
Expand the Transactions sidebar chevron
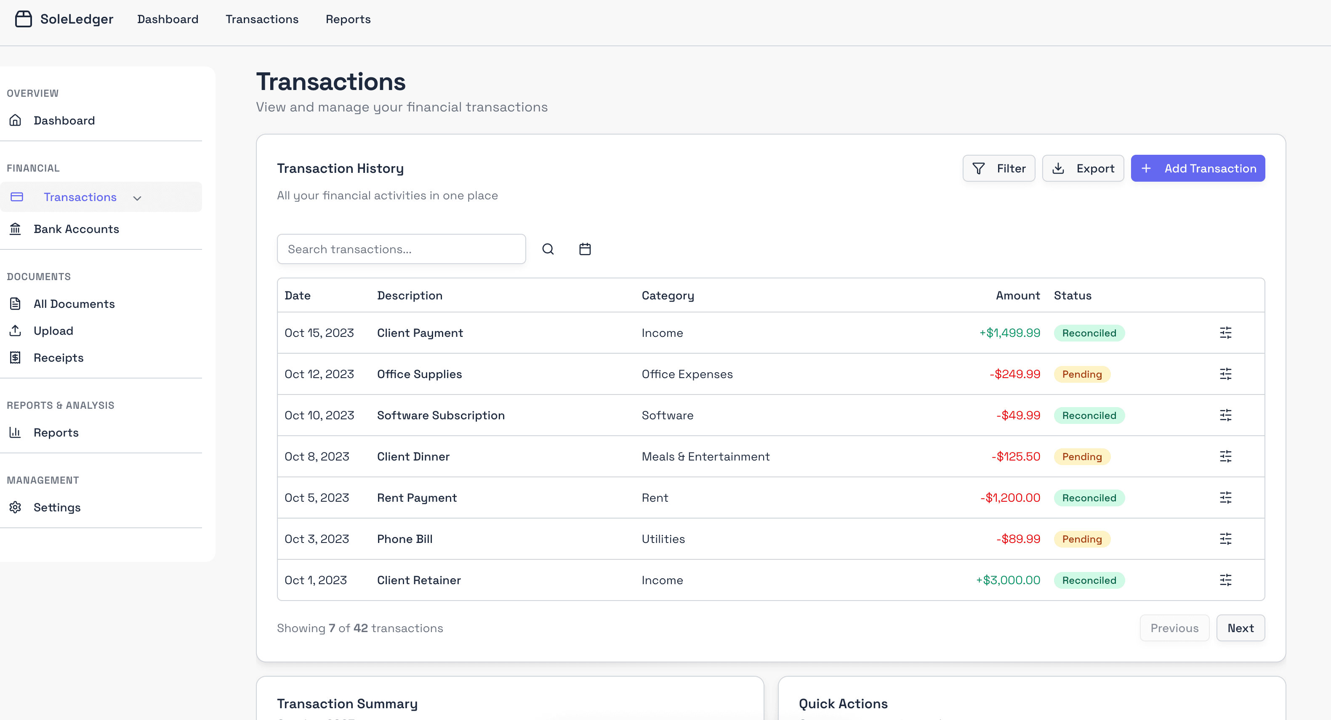coord(137,198)
